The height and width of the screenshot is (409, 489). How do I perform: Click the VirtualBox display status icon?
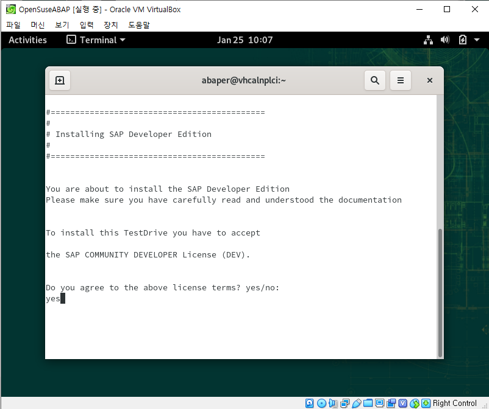(379, 403)
